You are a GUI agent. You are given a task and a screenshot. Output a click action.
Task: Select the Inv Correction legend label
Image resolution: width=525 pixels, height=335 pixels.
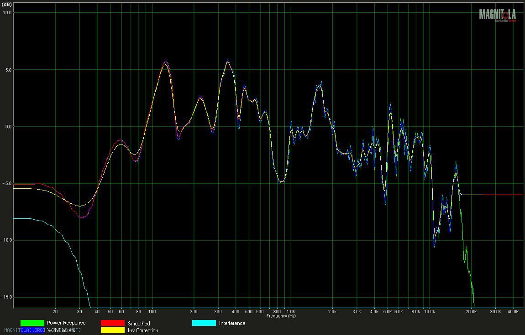pos(143,330)
